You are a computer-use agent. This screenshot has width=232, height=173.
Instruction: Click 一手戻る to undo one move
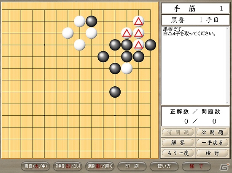[212, 143]
